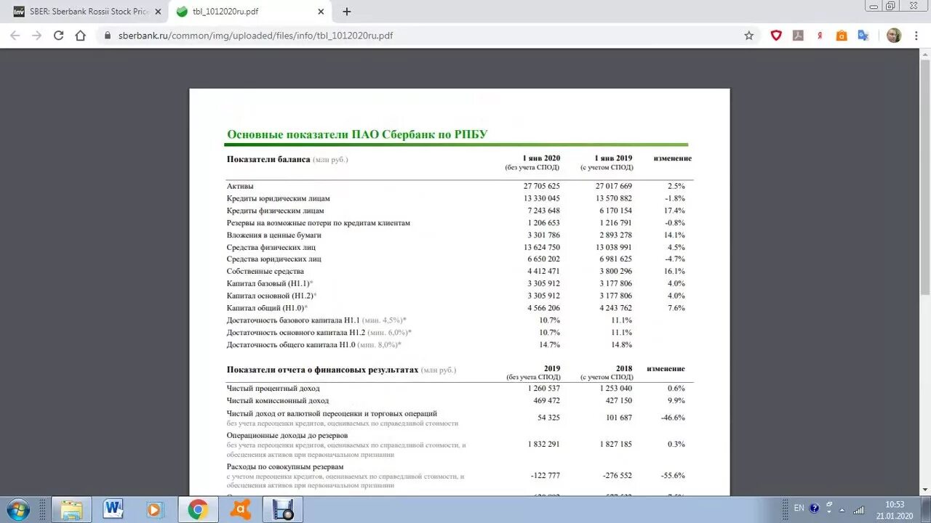Open the Yandex extension
This screenshot has width=931, height=523.
pos(820,35)
